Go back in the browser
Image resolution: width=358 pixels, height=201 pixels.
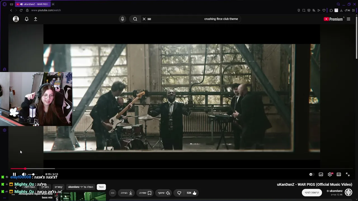(x=11, y=10)
